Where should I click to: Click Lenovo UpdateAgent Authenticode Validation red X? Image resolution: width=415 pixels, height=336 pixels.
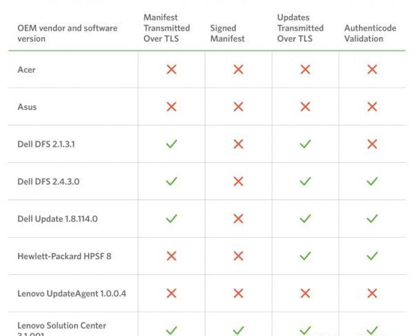[x=372, y=293]
